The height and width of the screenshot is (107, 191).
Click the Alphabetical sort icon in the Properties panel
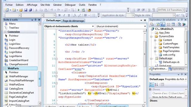pos(156,84)
